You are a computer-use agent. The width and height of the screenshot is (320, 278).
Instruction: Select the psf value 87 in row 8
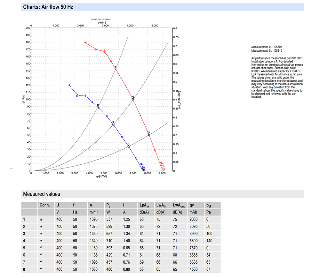tap(209, 269)
